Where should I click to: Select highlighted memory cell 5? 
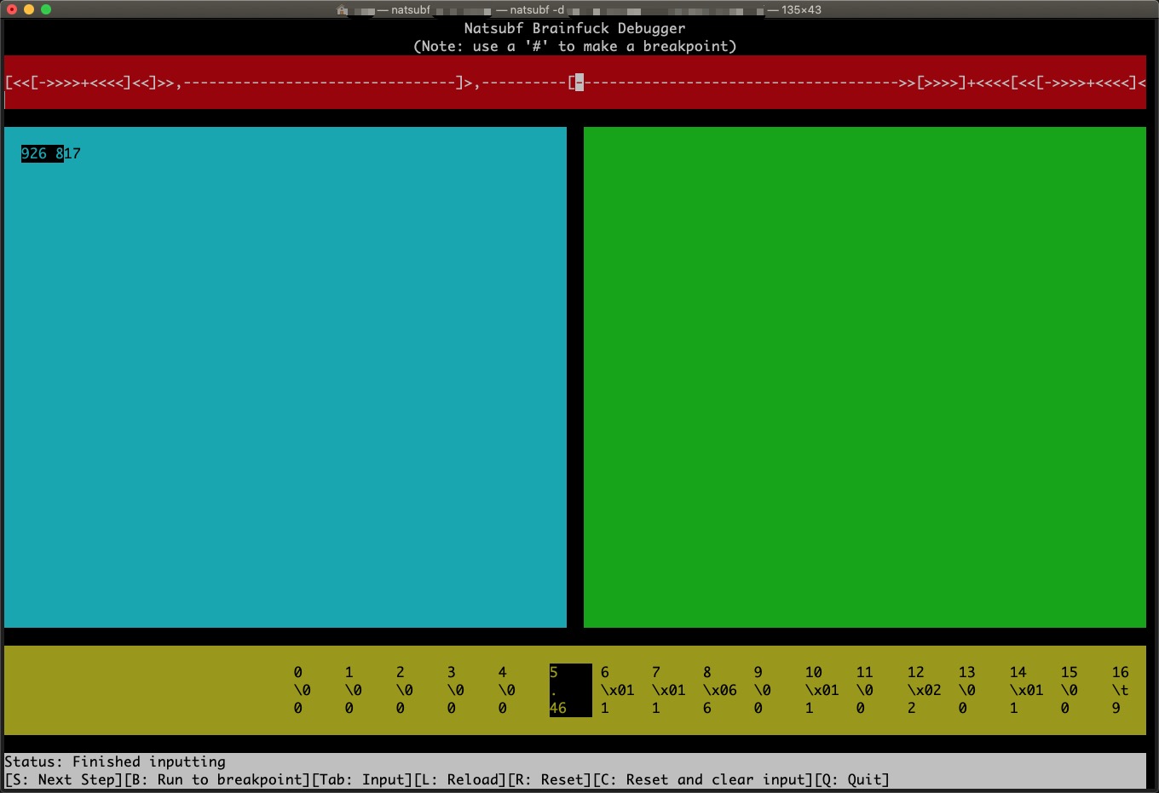pyautogui.click(x=570, y=690)
